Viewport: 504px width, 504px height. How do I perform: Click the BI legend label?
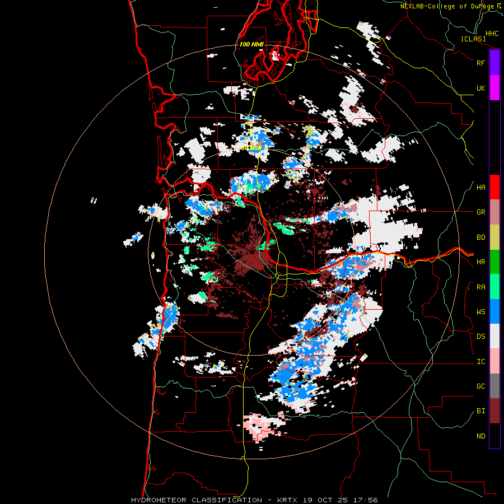[x=480, y=411]
